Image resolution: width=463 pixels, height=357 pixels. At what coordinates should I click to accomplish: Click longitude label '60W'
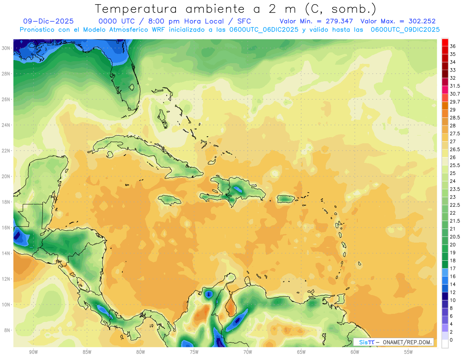(x=355, y=352)
